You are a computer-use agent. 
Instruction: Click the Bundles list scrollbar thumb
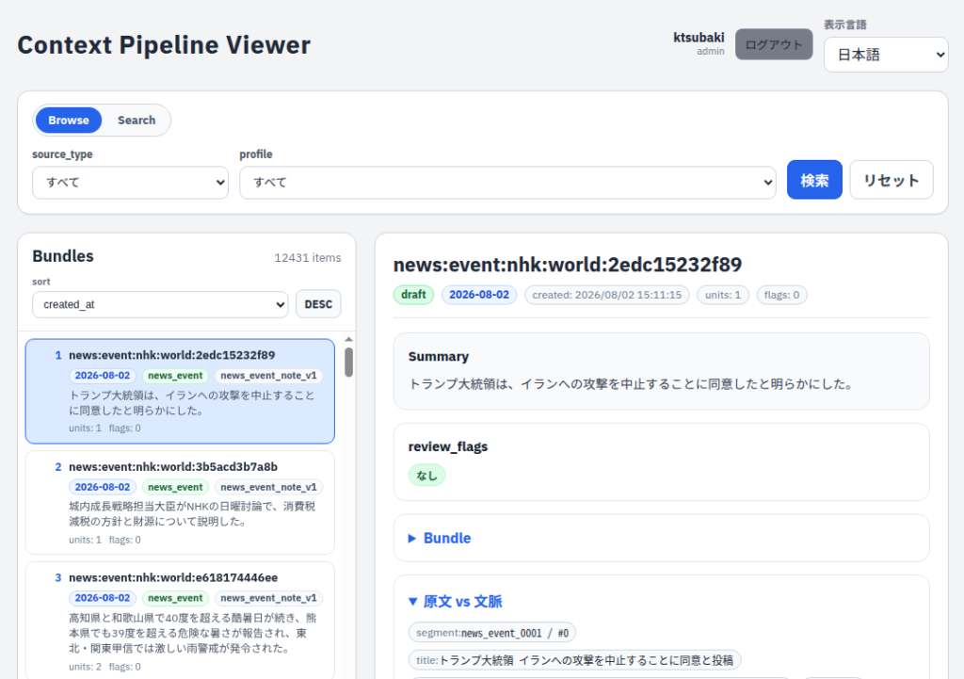pos(348,363)
